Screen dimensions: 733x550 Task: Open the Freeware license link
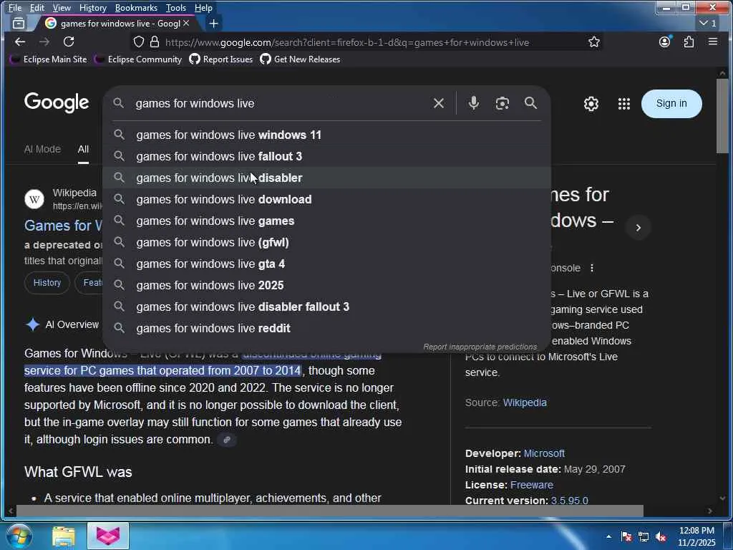pos(532,485)
